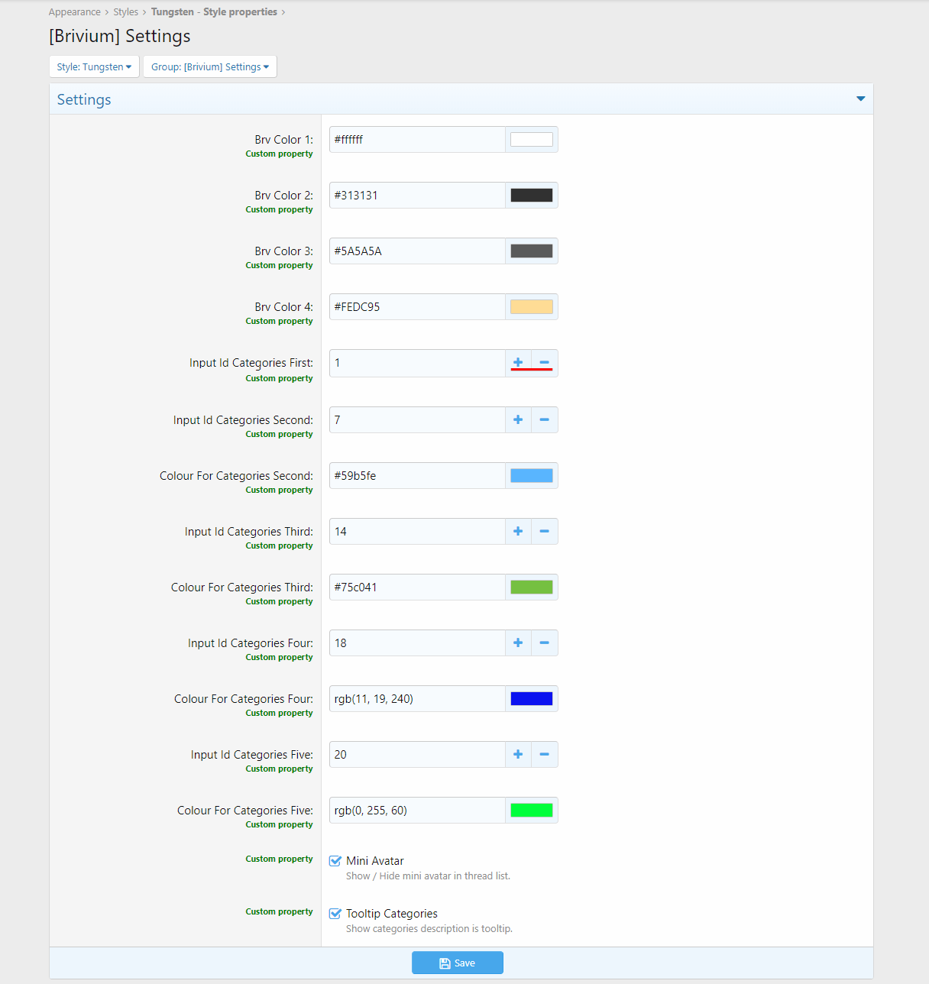Image resolution: width=929 pixels, height=984 pixels.
Task: Uncheck the Mini Avatar checkbox
Action: point(335,861)
